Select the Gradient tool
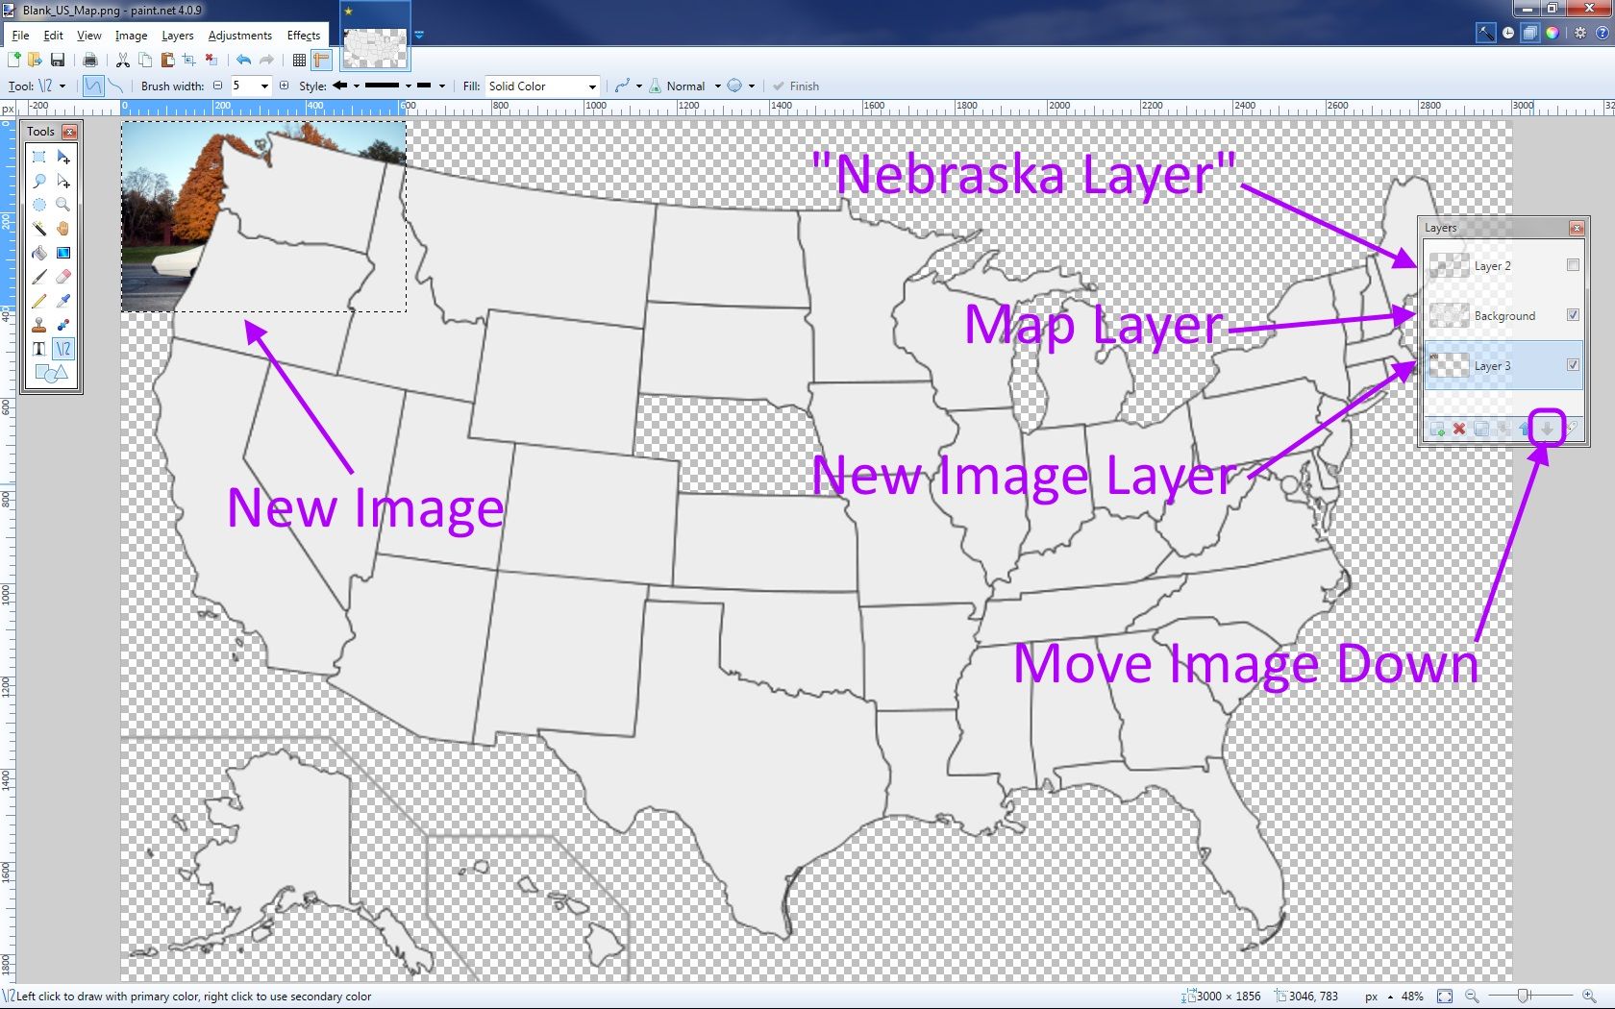The height and width of the screenshot is (1009, 1615). coord(63,253)
